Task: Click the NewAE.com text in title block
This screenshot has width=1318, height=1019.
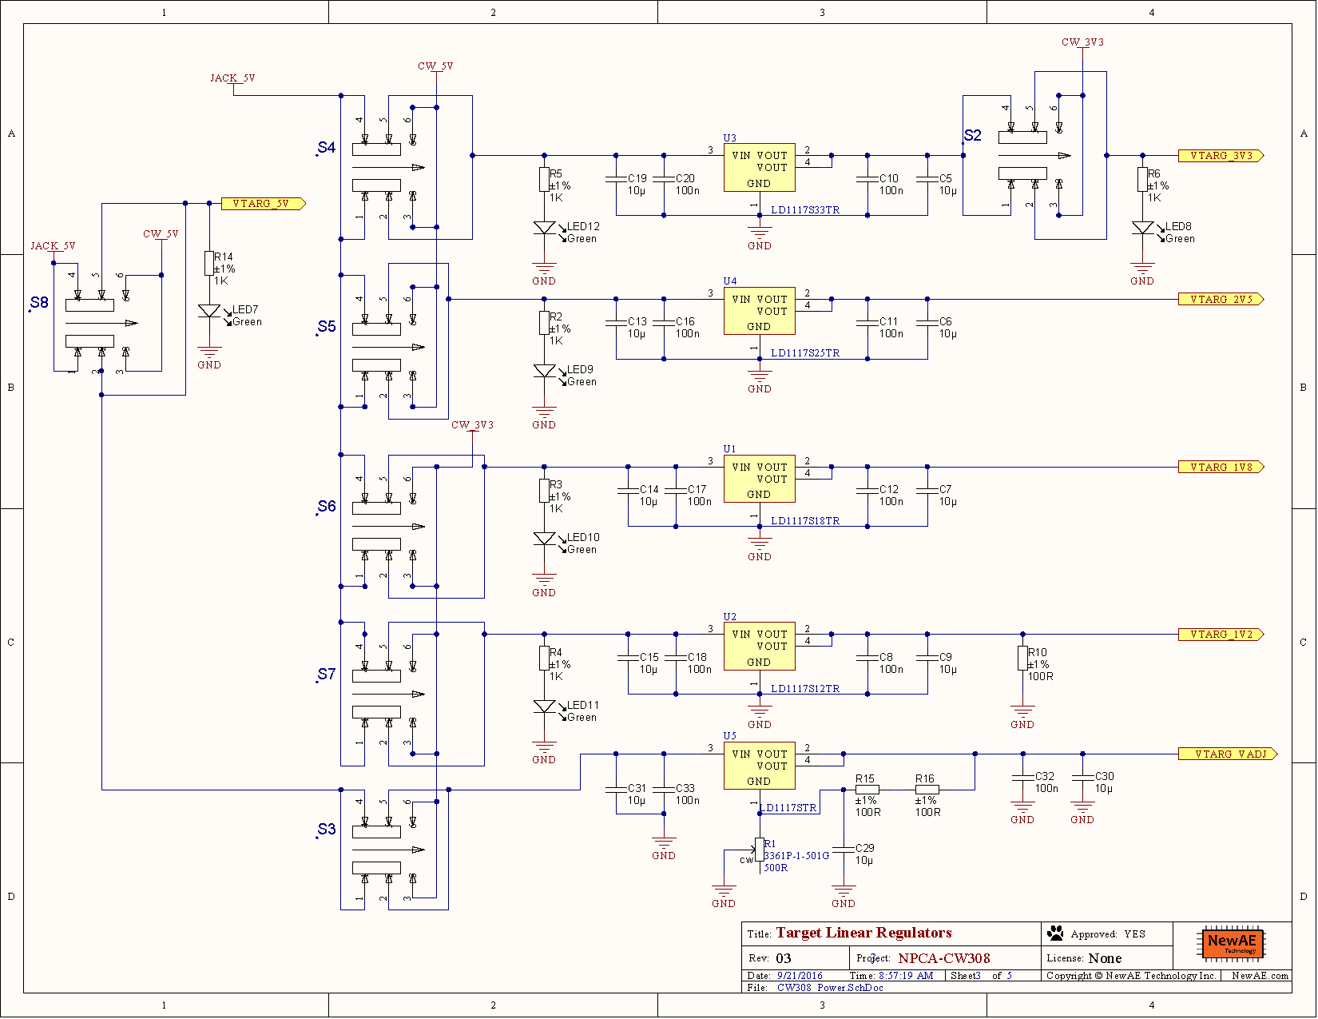Action: click(1260, 976)
